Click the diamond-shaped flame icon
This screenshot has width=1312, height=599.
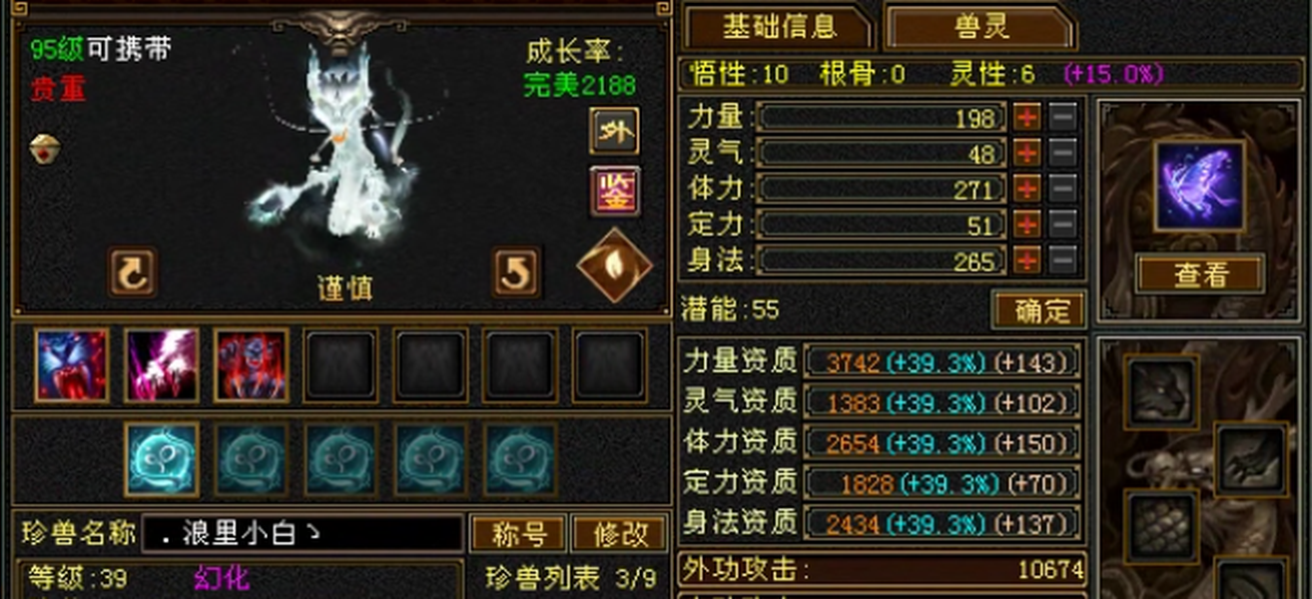615,266
